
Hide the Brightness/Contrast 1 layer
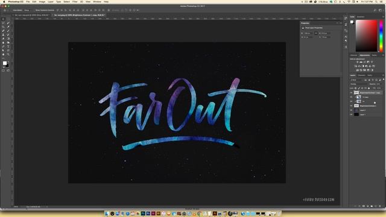point(351,106)
